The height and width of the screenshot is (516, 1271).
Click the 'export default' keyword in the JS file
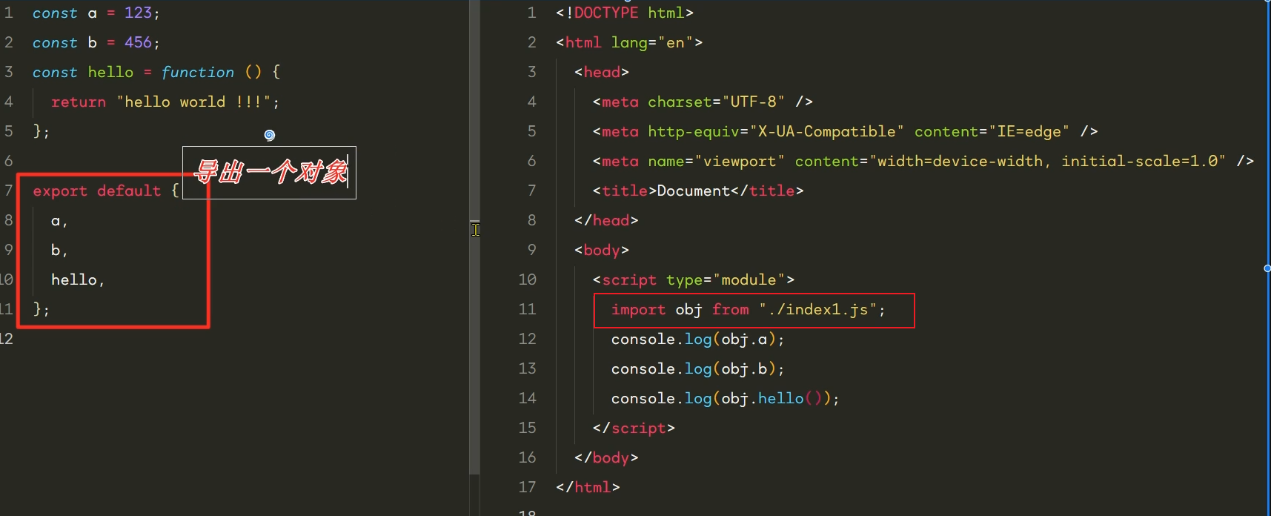point(96,191)
